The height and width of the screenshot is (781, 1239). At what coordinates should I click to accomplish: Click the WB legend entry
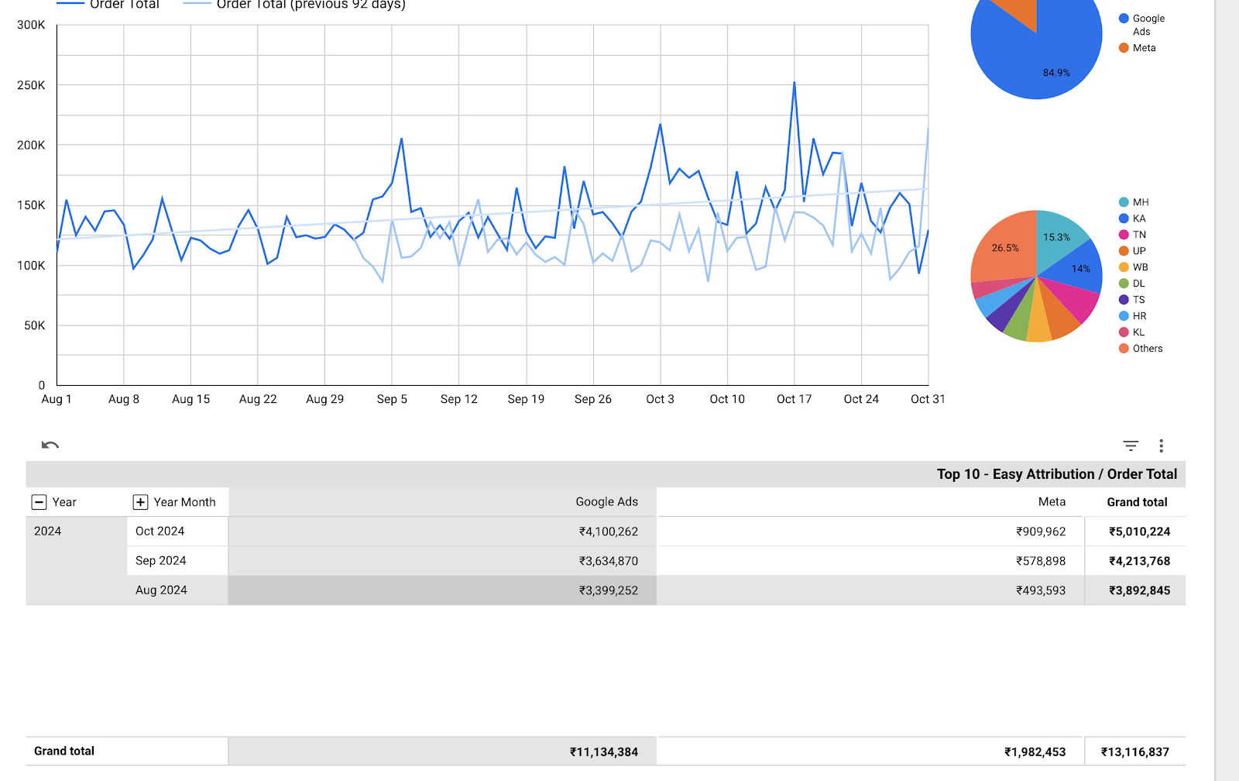click(x=1134, y=267)
